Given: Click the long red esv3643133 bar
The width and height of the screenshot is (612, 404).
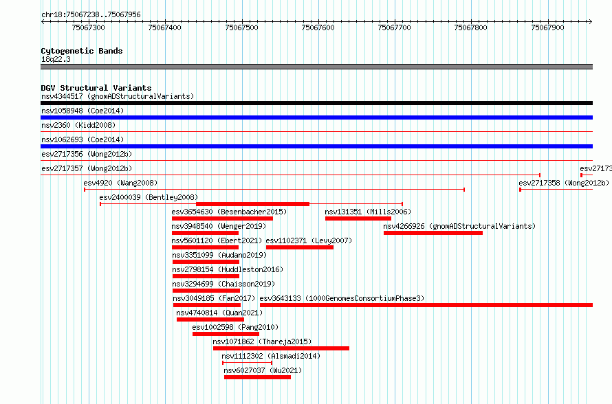Looking at the screenshot, I should [426, 305].
